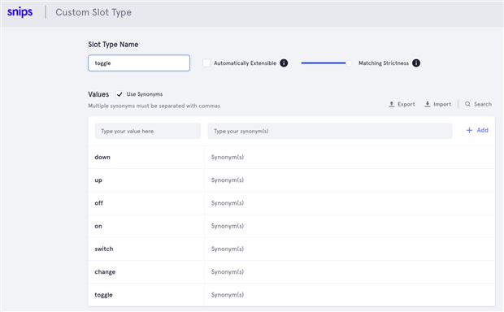Click the Search text
Image resolution: width=504 pixels, height=312 pixels.
pos(483,104)
